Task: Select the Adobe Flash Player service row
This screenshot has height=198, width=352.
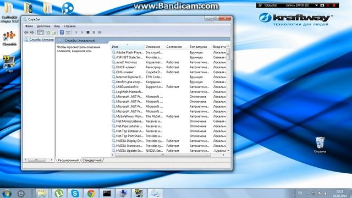Action: click(169, 52)
